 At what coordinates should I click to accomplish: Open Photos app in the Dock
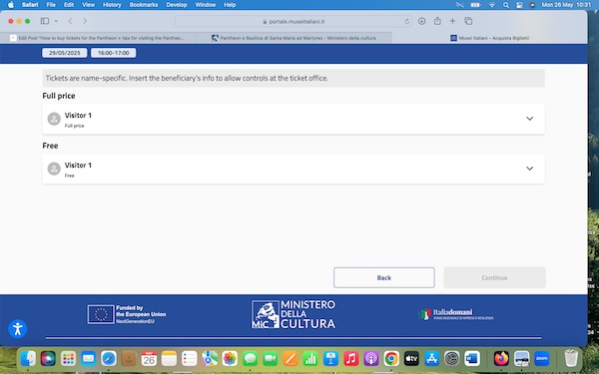(230, 359)
